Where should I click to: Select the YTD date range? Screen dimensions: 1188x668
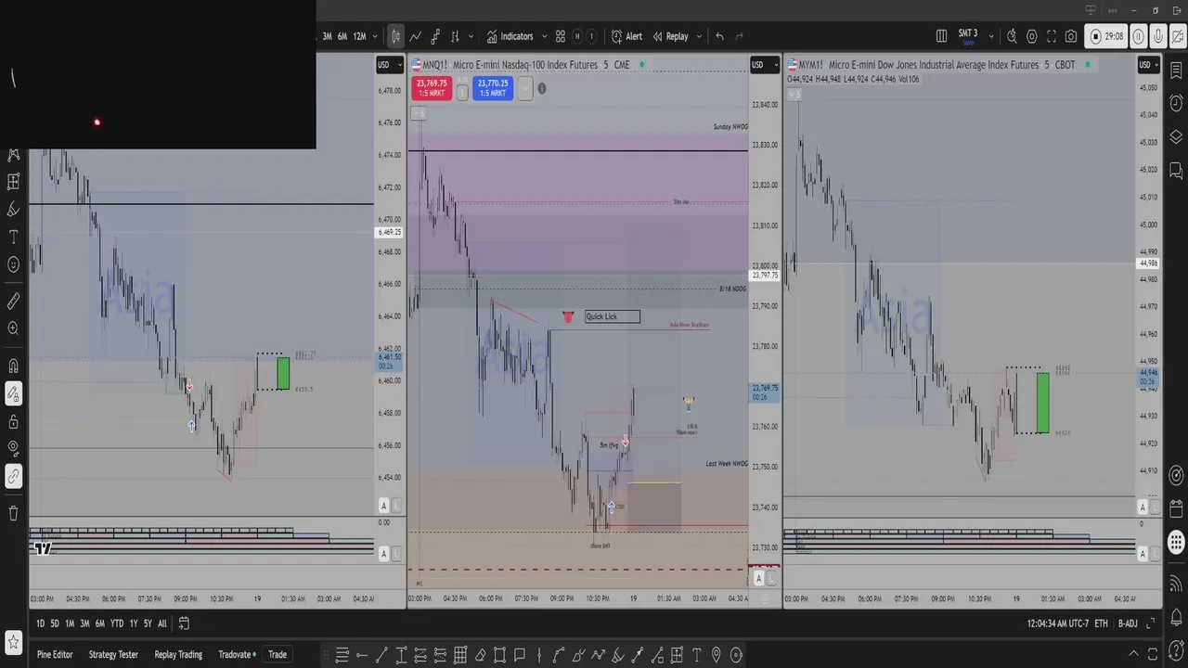117,623
